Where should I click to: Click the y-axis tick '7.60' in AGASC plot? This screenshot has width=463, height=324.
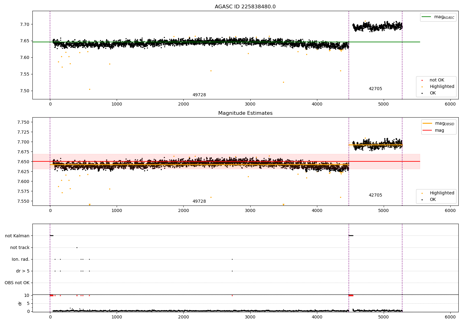pos(25,57)
